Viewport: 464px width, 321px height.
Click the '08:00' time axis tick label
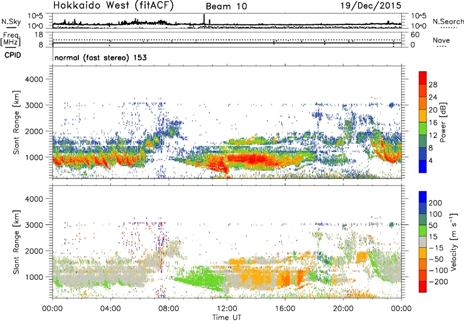coord(169,309)
